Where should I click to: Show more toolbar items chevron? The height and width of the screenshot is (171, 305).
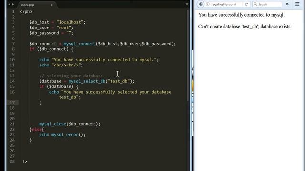287,4
